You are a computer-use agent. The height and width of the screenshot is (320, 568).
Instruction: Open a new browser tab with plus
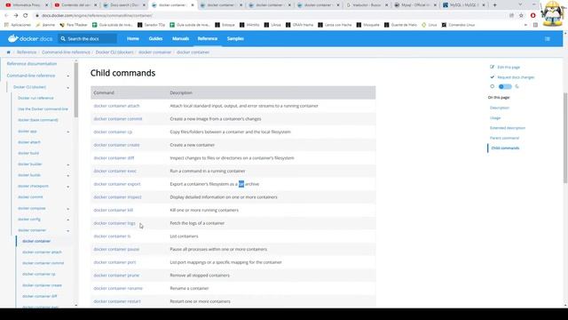495,5
